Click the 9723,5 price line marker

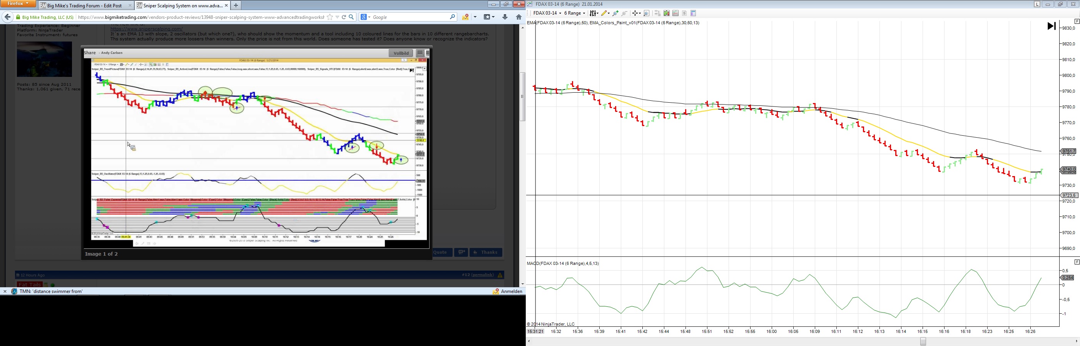1068,196
